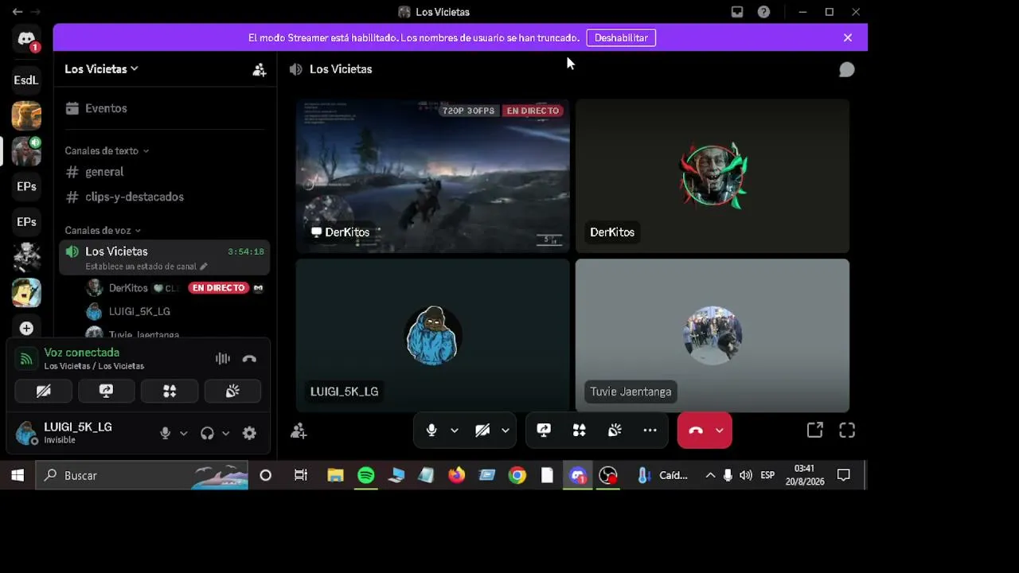Show hidden system tray icons
Screen dimensions: 1019x573
710,475
